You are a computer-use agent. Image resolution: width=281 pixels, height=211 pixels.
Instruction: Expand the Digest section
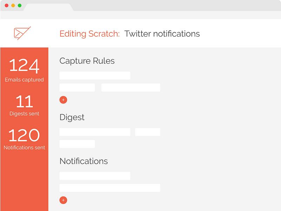(72, 117)
